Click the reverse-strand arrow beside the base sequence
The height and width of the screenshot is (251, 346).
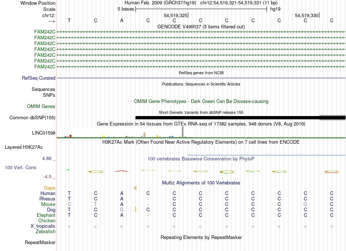pos(51,21)
